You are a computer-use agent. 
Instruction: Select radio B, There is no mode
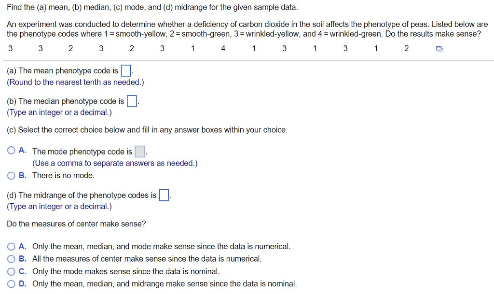pyautogui.click(x=12, y=175)
